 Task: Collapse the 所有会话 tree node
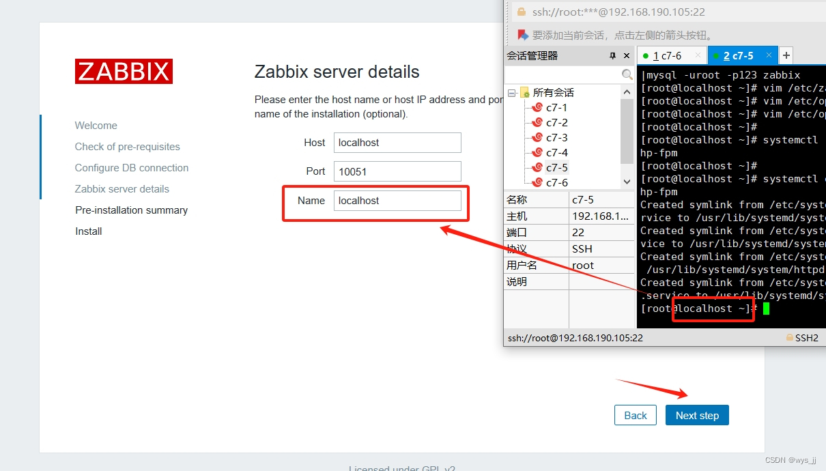pos(512,92)
